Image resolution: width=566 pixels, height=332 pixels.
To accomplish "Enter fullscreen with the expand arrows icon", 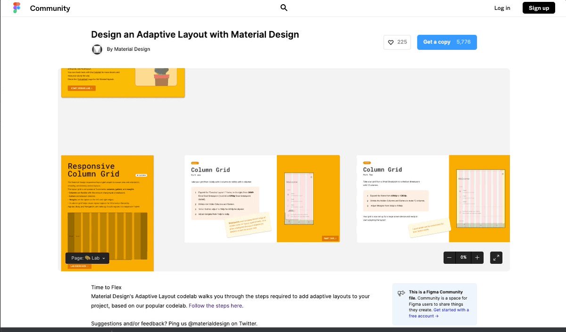I will click(x=496, y=258).
